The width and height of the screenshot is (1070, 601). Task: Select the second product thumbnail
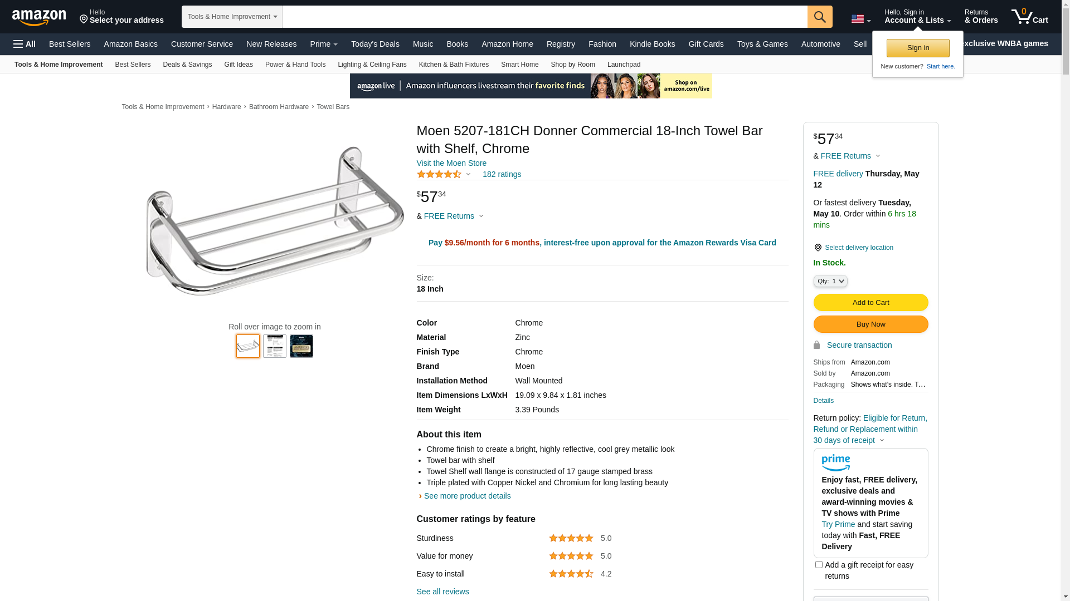pos(275,346)
